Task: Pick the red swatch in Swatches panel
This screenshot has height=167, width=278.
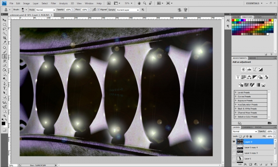Action: (x=233, y=20)
